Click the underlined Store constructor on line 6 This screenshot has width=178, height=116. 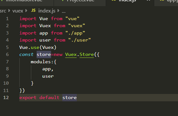(87, 55)
